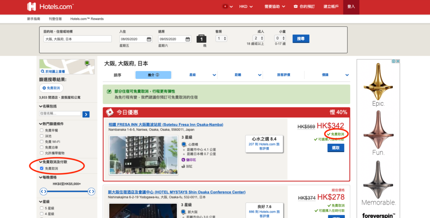Open HOTEL MYSTAYS Shin Osaka Conference Center link

coord(177,192)
